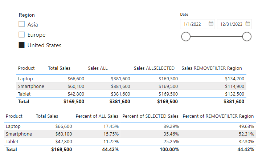262x157 pixels.
Task: Click the start date field 1/1/2022
Action: 192,24
